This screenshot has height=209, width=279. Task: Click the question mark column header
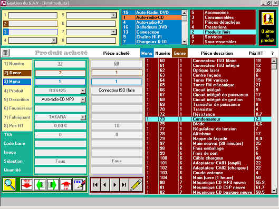(x=273, y=53)
